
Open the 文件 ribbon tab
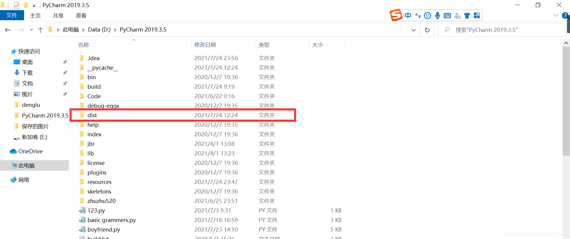(x=12, y=15)
